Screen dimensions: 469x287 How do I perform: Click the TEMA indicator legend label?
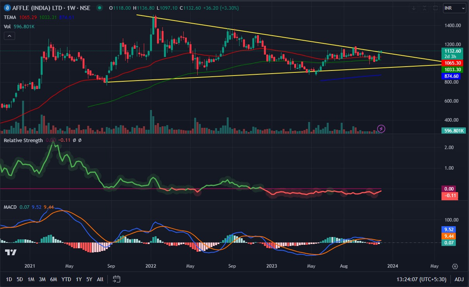[x=10, y=17]
